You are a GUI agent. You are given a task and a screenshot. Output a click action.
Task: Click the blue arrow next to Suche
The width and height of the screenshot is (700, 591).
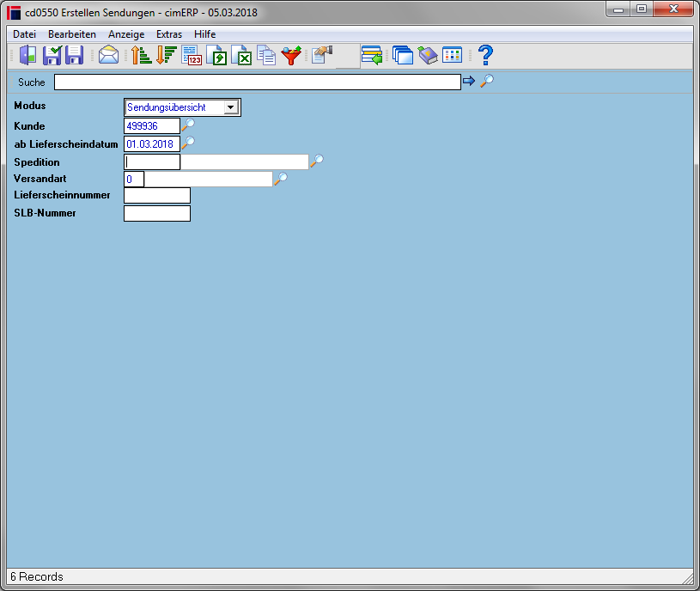pyautogui.click(x=469, y=81)
